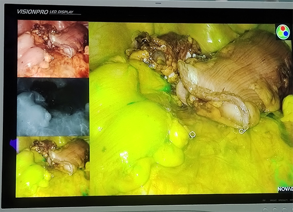This screenshot has width=293, height=212.
Task: Click the SPECIALTY label on monitor bezel
Action: (283, 200)
